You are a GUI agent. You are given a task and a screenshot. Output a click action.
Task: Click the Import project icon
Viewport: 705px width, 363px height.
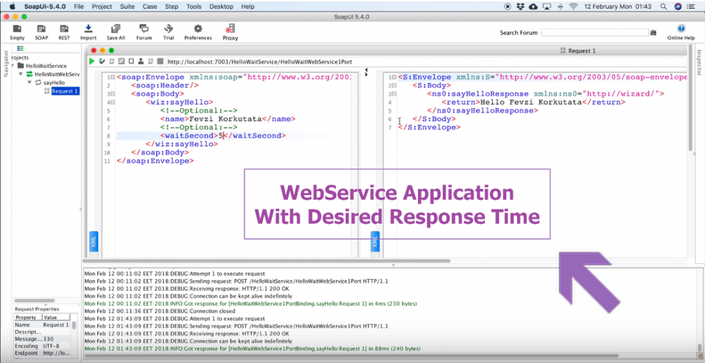click(x=88, y=32)
